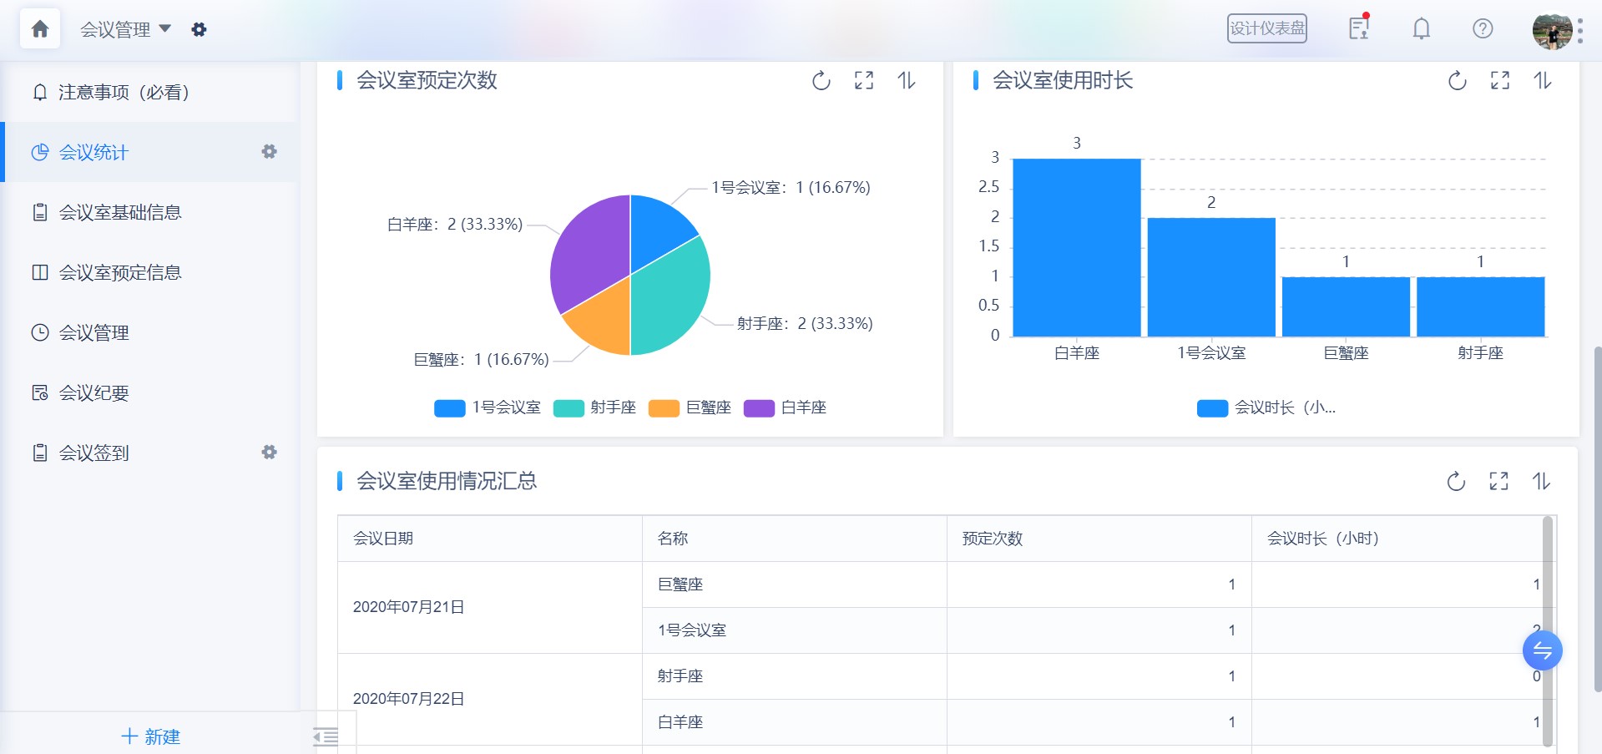
Task: Click pie label 白羊座：2 (33.33%)
Action: [x=455, y=225]
